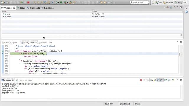Click Step Return in the main toolbar
Image resolution: width=189 pixels, height=106 pixels.
pyautogui.click(x=41, y=3)
